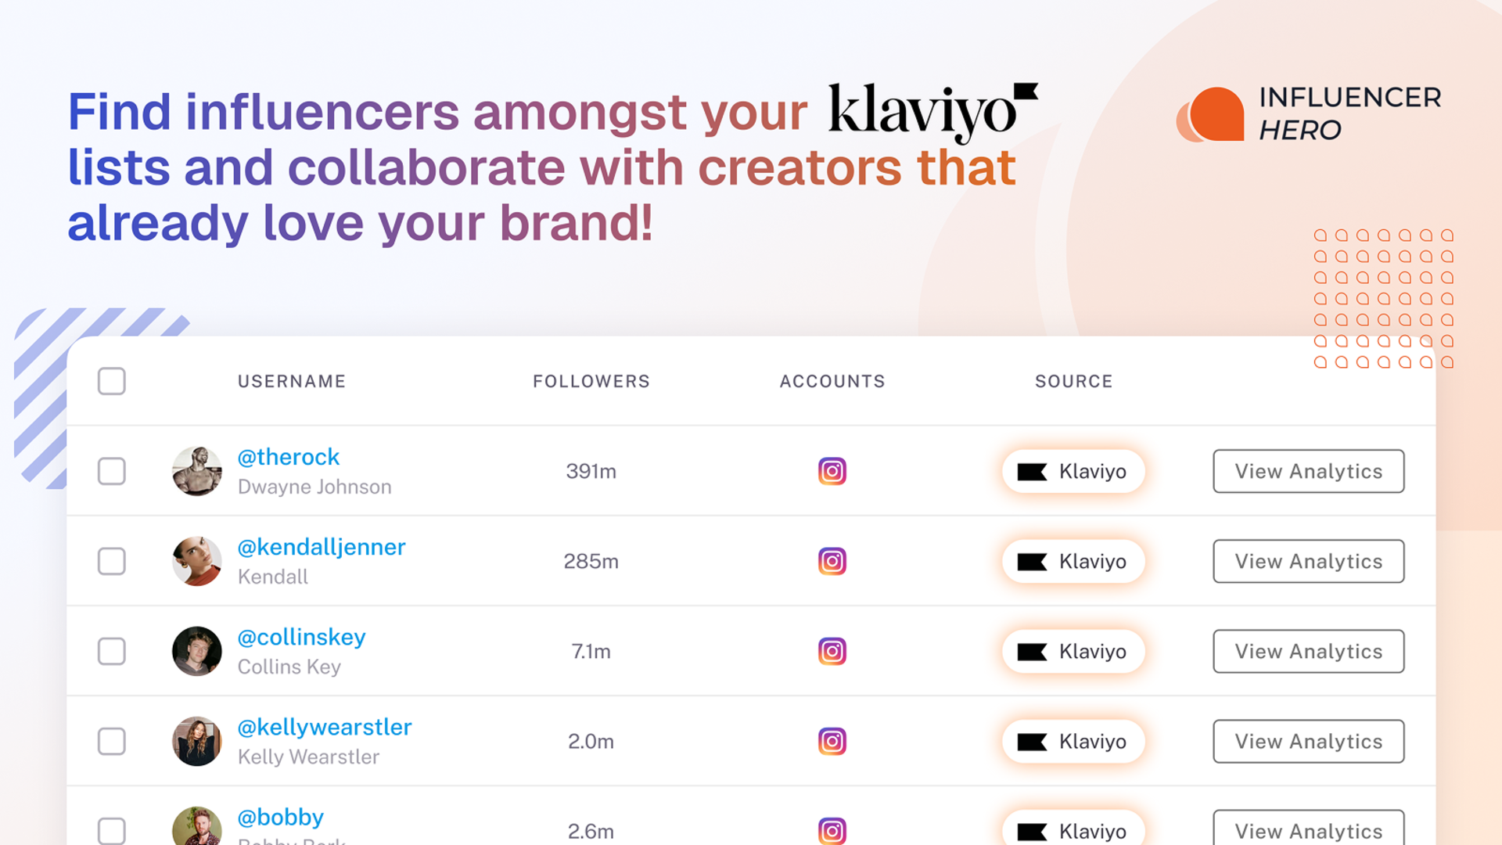Click the Instagram icon for @kendalljenner

tap(832, 561)
